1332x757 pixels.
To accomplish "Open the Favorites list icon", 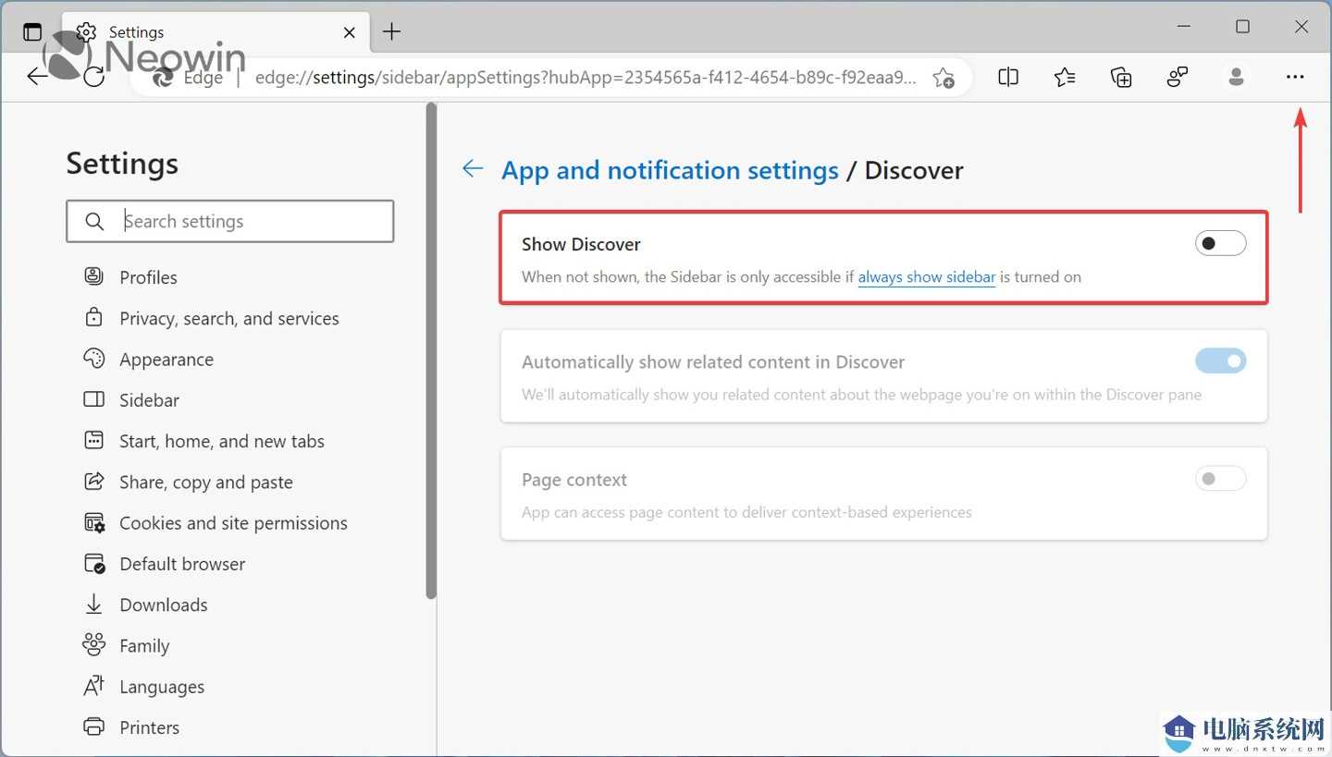I will [x=1065, y=78].
